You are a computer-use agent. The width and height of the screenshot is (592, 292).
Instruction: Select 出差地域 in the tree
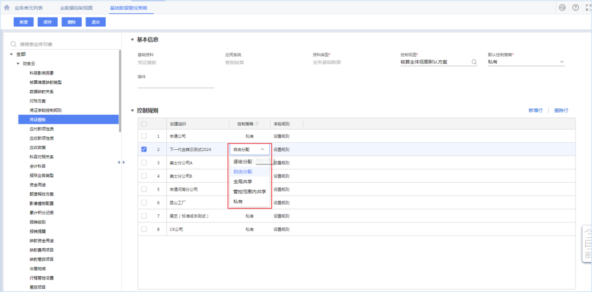tap(37, 268)
